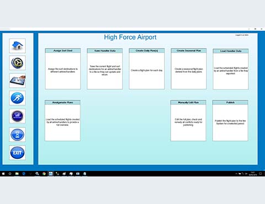Open the Amalgamate Plans tile
Viewport: 265px width, 204px height.
click(62, 121)
